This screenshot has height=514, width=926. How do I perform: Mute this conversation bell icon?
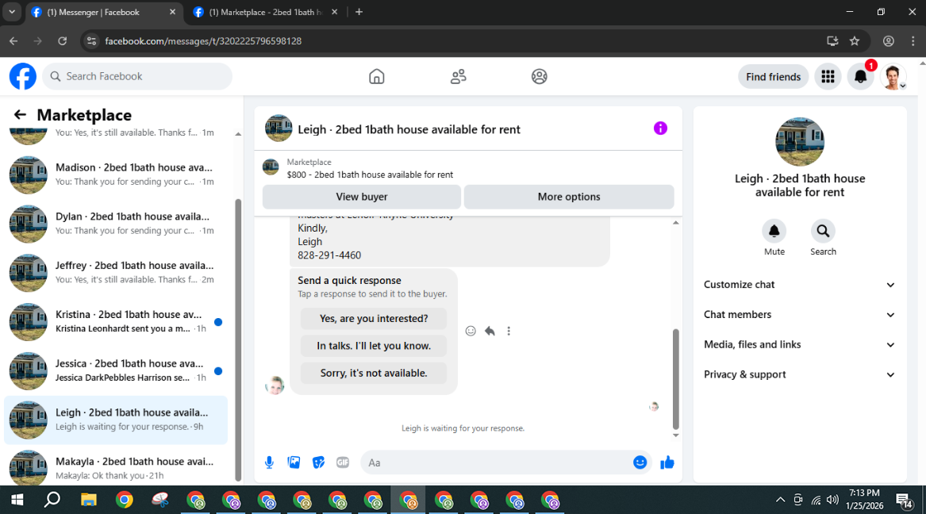[774, 231]
